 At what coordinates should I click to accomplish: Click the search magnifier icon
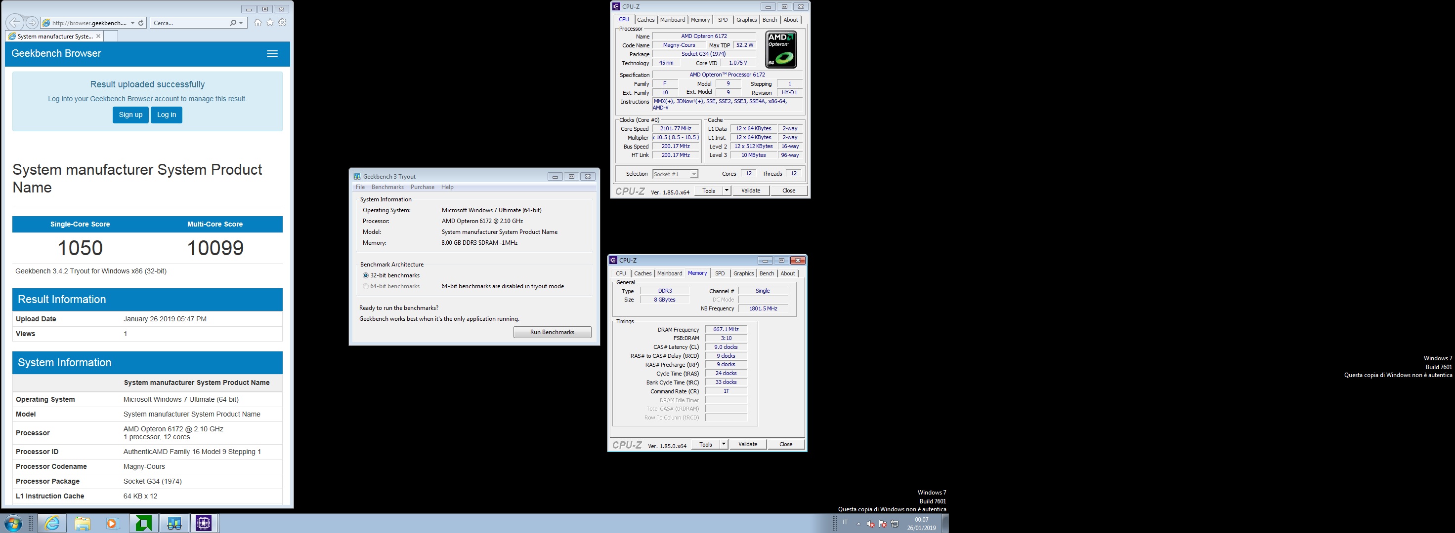click(x=233, y=23)
